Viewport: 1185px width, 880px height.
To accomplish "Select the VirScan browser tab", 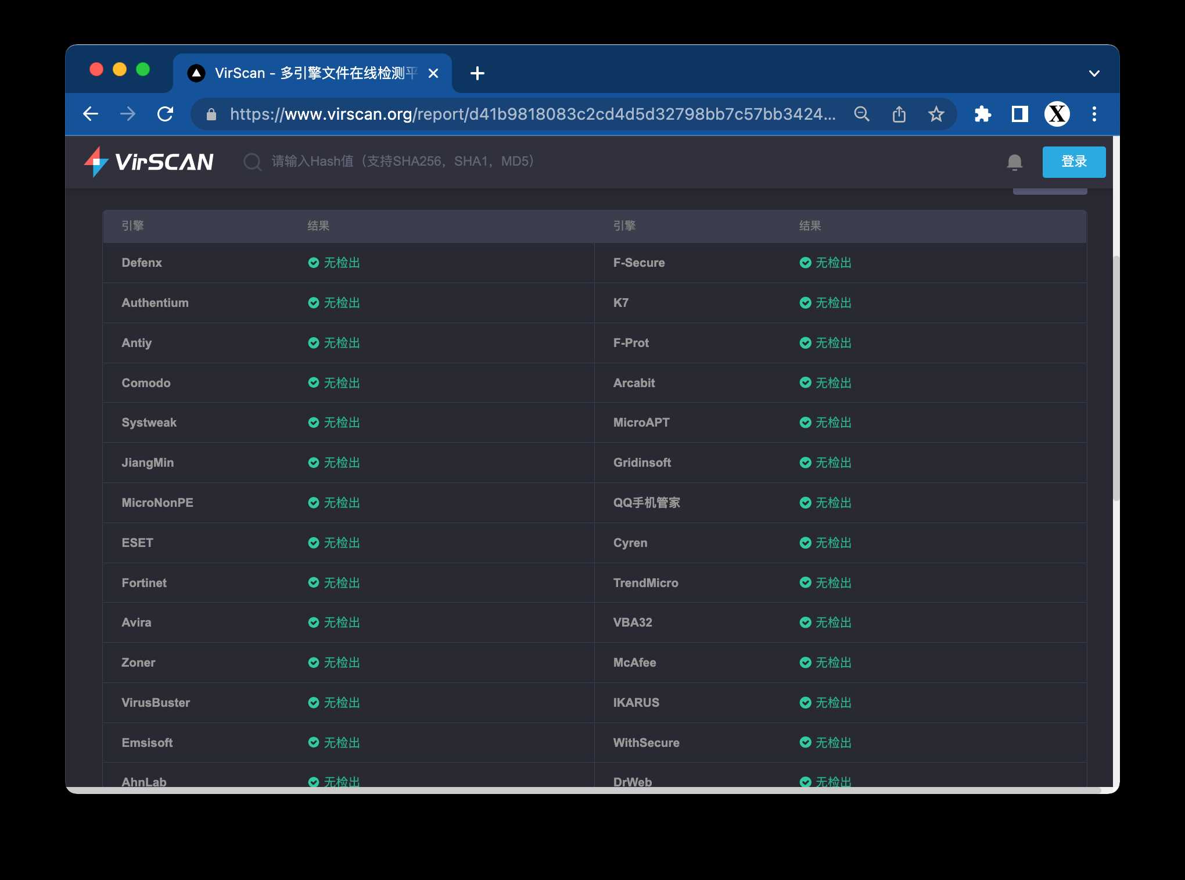I will tap(308, 73).
